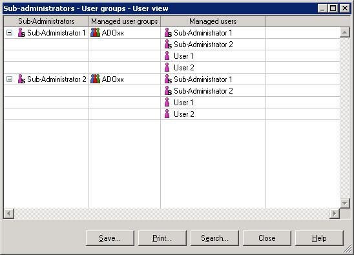Click last User 2 icon in Managed users
This screenshot has width=354, height=255.
click(x=167, y=114)
